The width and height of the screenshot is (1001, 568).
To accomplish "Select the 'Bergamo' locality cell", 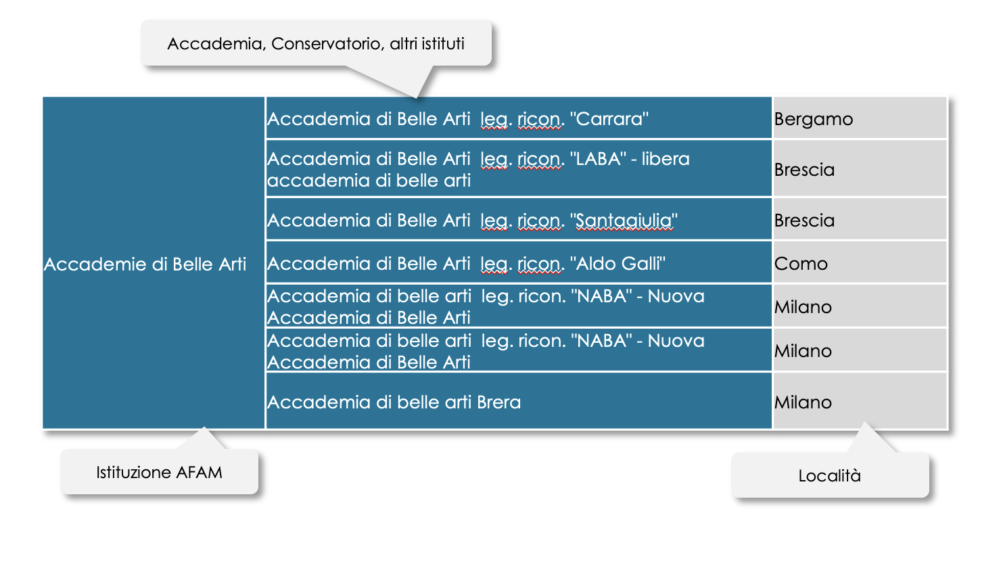I will tap(860, 118).
